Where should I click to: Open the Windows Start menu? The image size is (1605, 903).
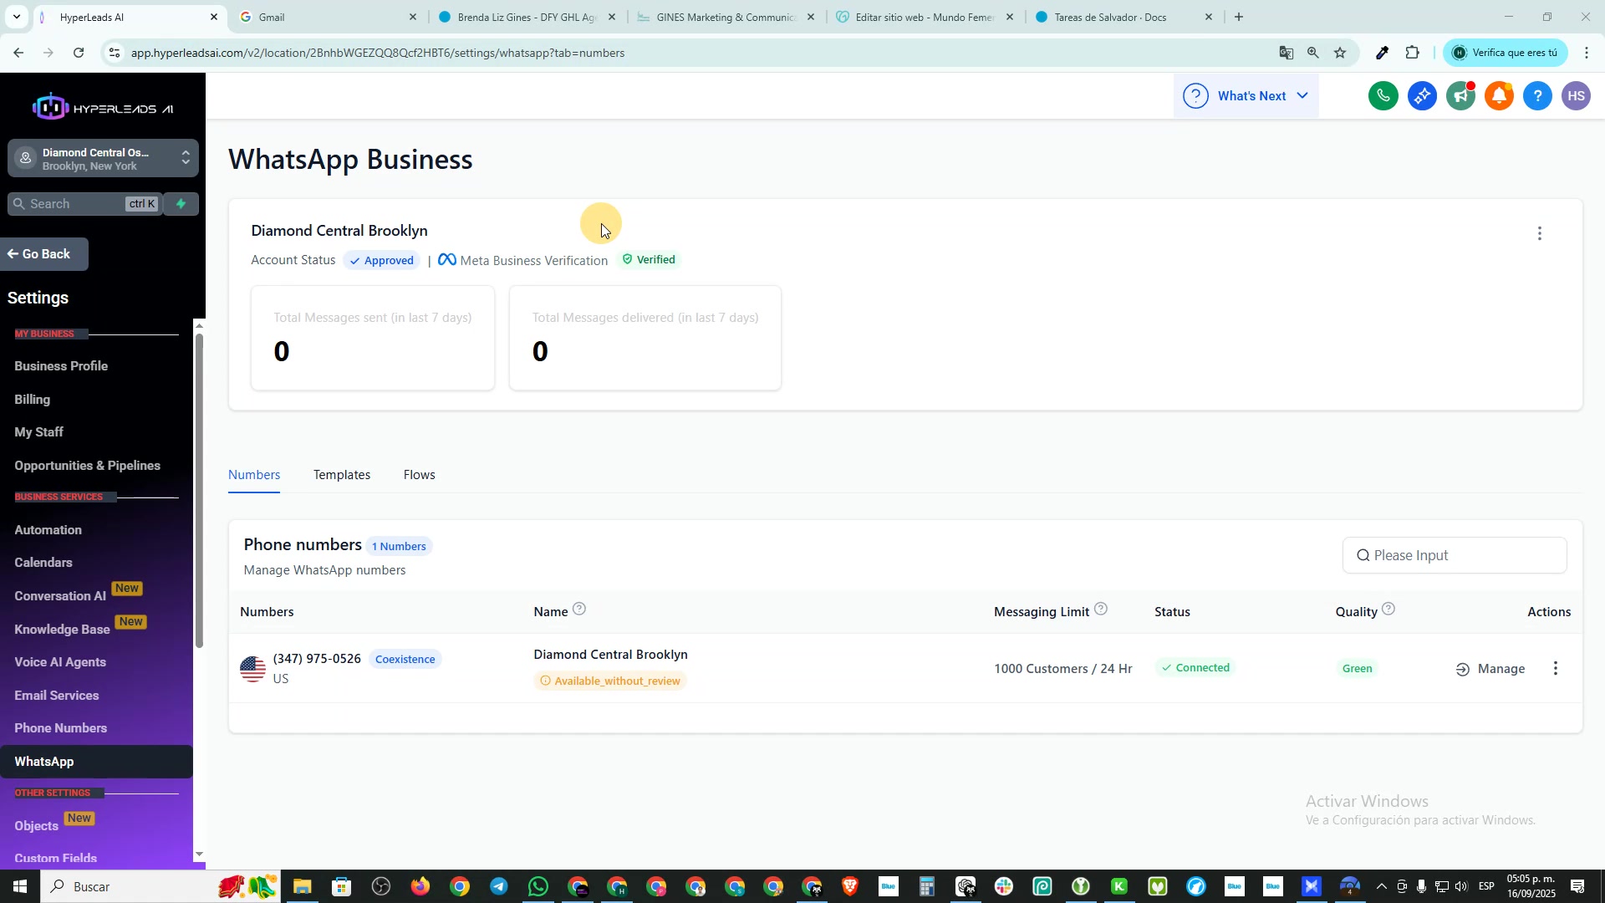point(19,886)
